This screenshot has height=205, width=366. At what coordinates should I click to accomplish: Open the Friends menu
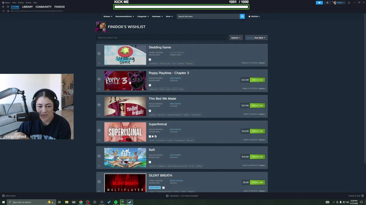point(21,3)
